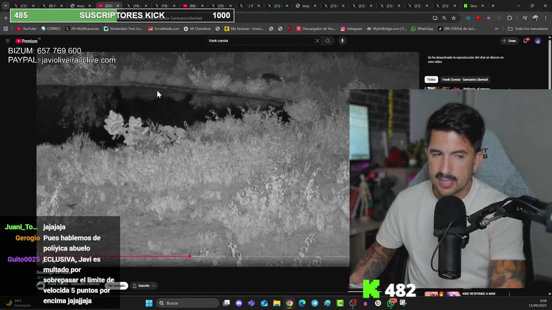Open the heart extension icon

(x=489, y=18)
